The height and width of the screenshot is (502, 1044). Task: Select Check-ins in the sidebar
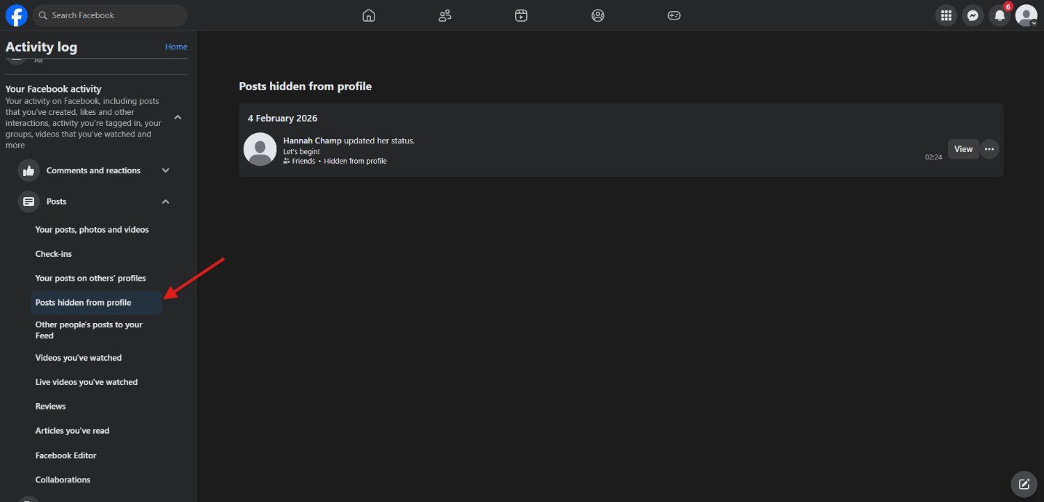coord(54,253)
